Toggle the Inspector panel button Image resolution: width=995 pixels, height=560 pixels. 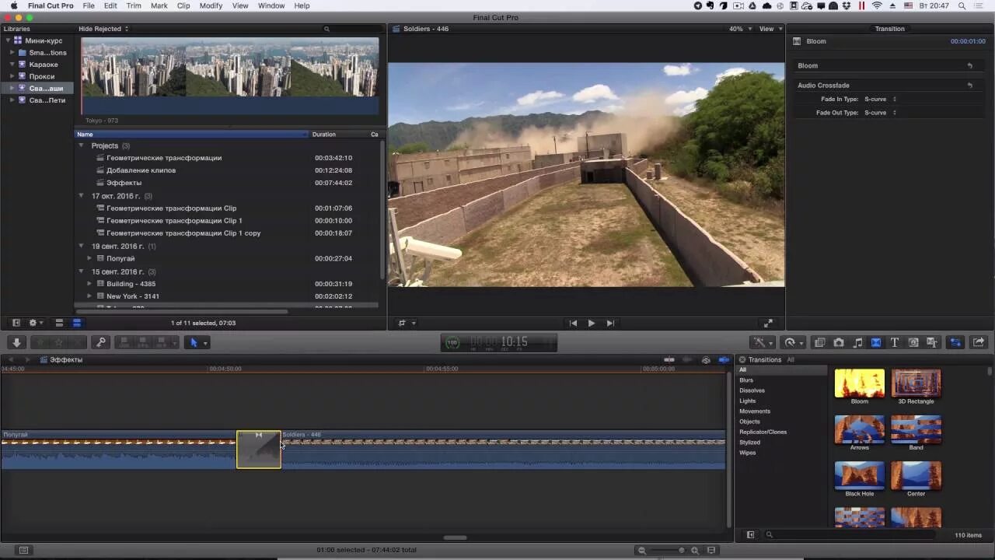[956, 342]
